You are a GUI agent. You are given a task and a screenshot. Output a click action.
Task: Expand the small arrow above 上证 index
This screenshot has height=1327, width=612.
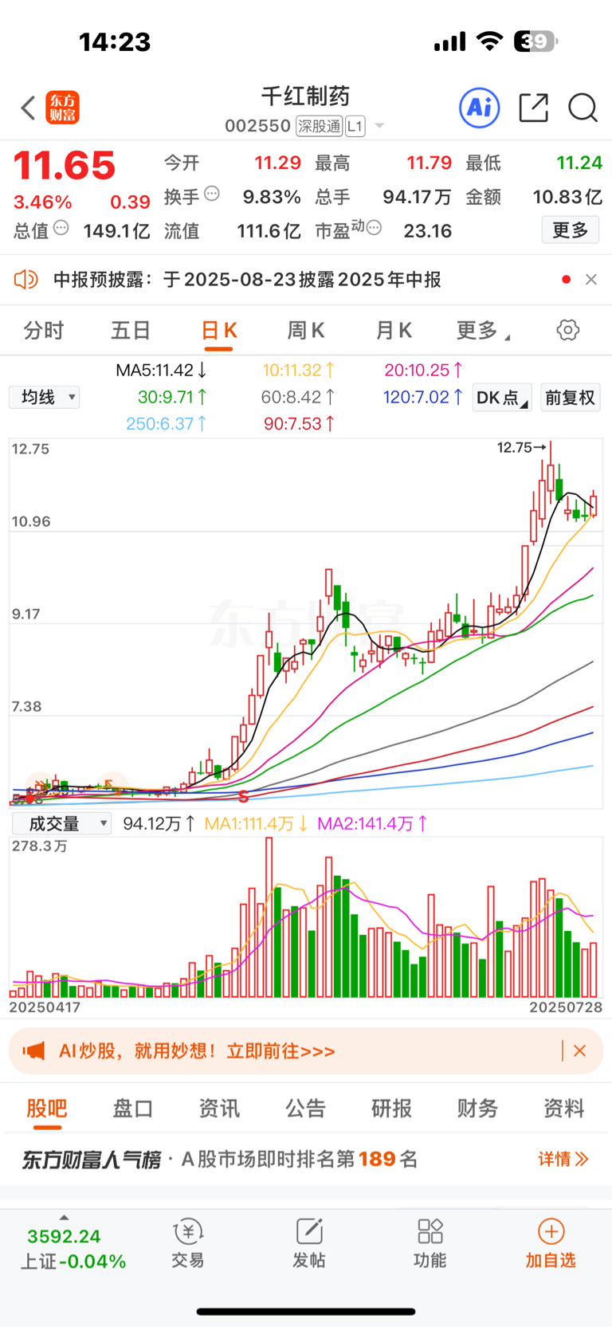tap(64, 1218)
